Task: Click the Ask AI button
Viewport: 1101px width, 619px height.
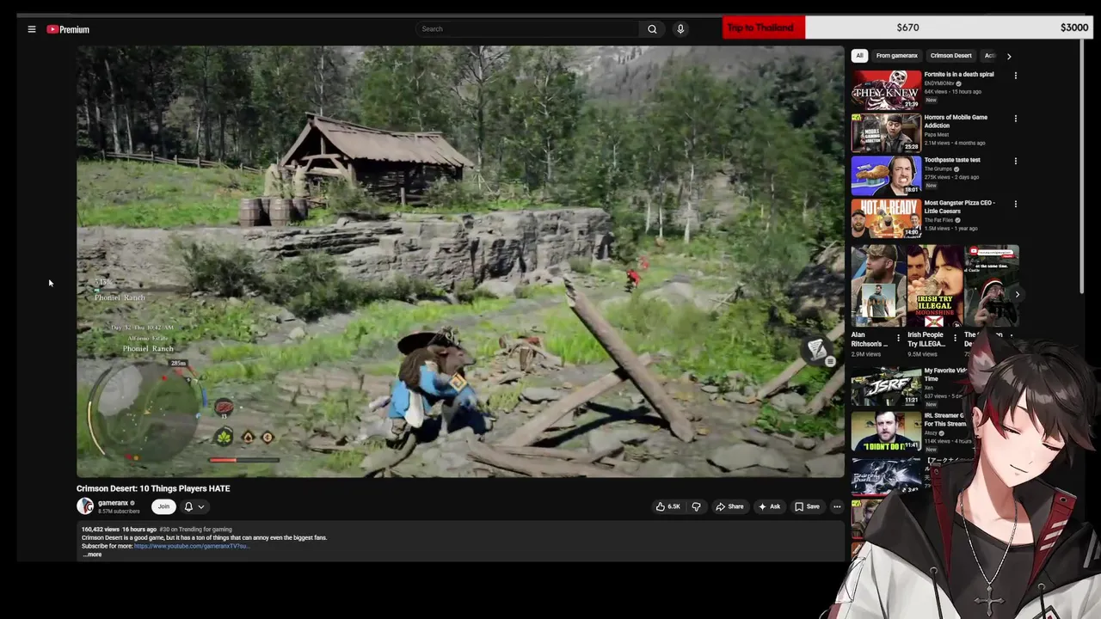Action: [x=769, y=506]
